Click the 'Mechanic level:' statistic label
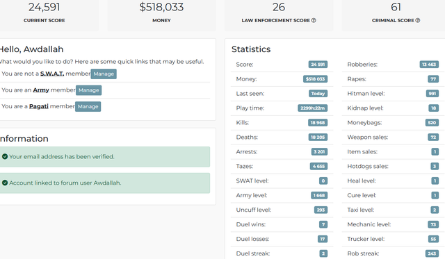Screen dimensions: 445x259 point(369,224)
